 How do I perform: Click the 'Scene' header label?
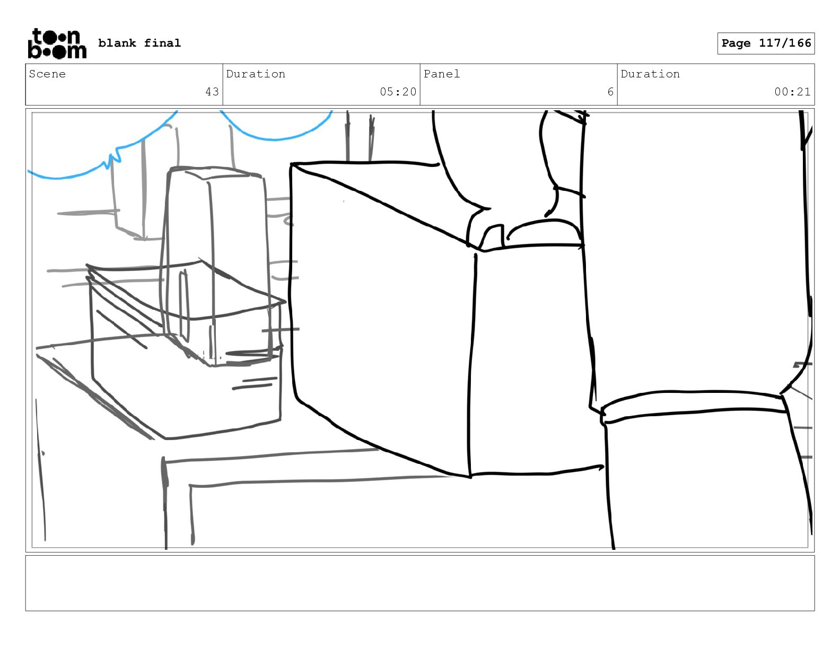point(47,74)
